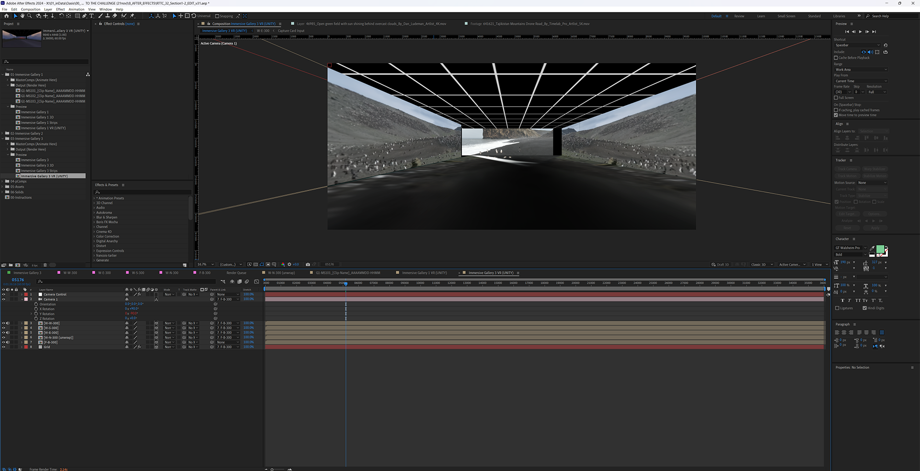Click the green fill color swatch in Character panel
Image resolution: width=920 pixels, height=471 pixels.
(x=880, y=249)
